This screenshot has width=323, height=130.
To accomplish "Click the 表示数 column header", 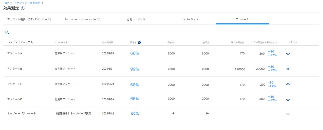I will 206,42.
